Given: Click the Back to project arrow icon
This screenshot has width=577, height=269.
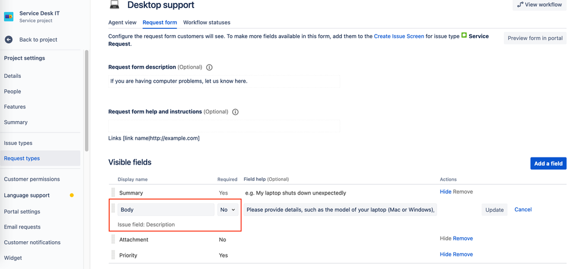Looking at the screenshot, I should (x=9, y=40).
